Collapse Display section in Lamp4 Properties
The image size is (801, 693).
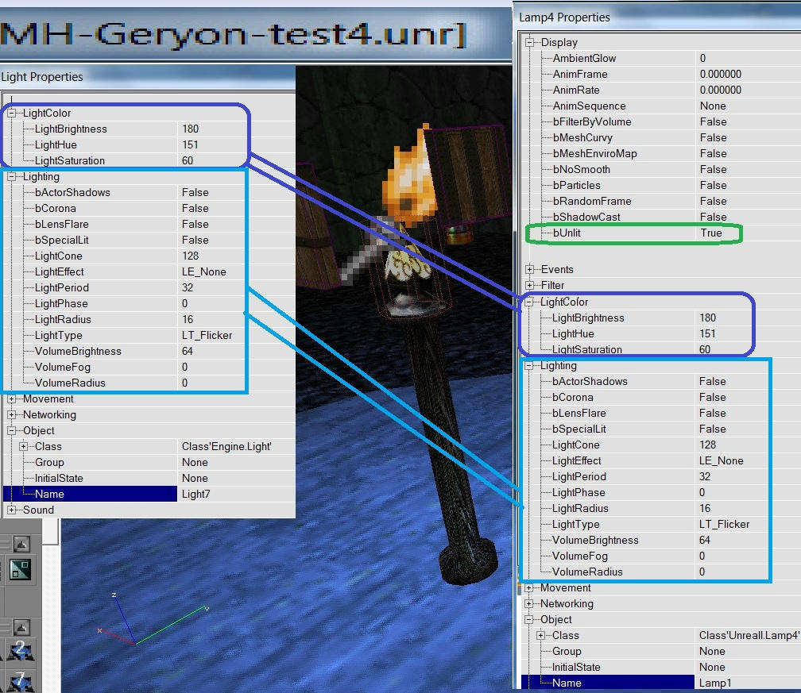[530, 42]
